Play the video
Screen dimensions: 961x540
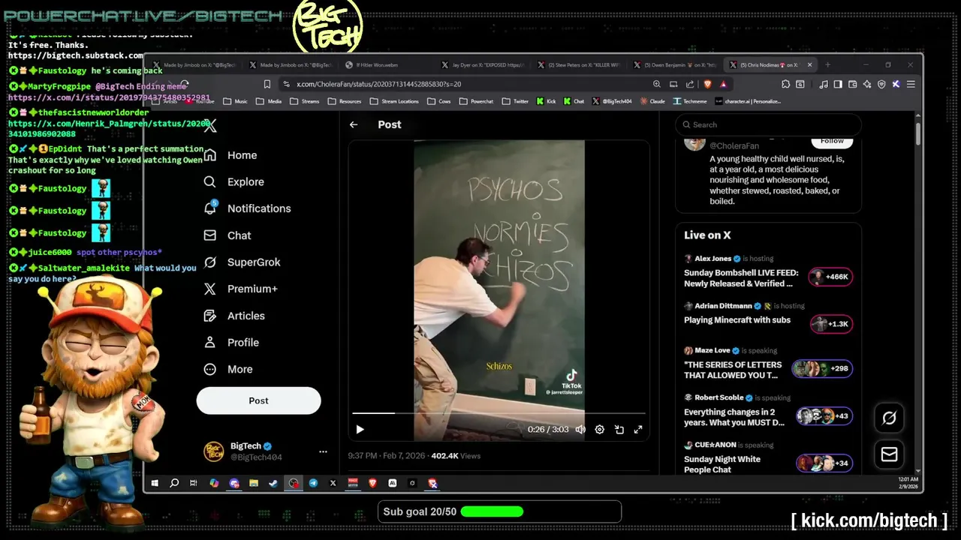pyautogui.click(x=360, y=429)
